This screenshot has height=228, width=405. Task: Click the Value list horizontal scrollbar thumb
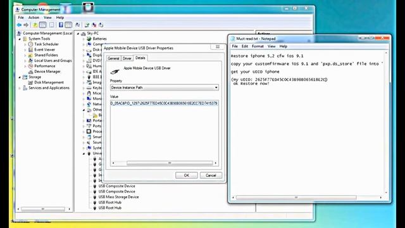coord(170,163)
